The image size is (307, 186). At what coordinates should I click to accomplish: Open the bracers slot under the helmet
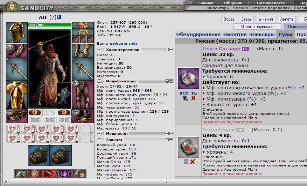(17, 51)
